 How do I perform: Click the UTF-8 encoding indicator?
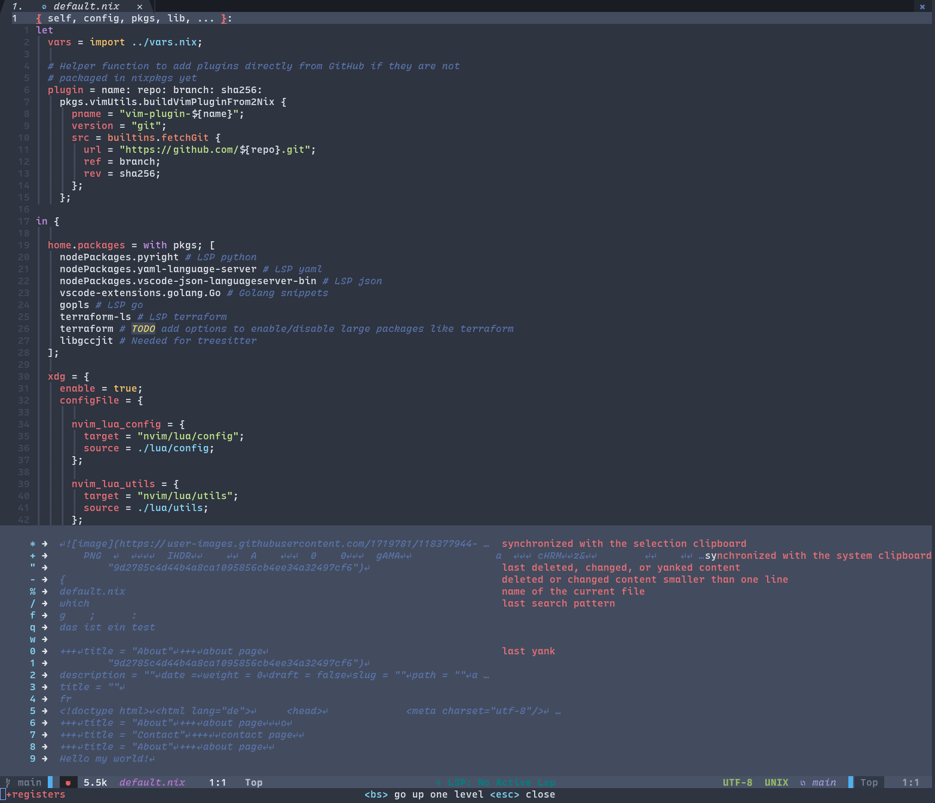(x=737, y=782)
